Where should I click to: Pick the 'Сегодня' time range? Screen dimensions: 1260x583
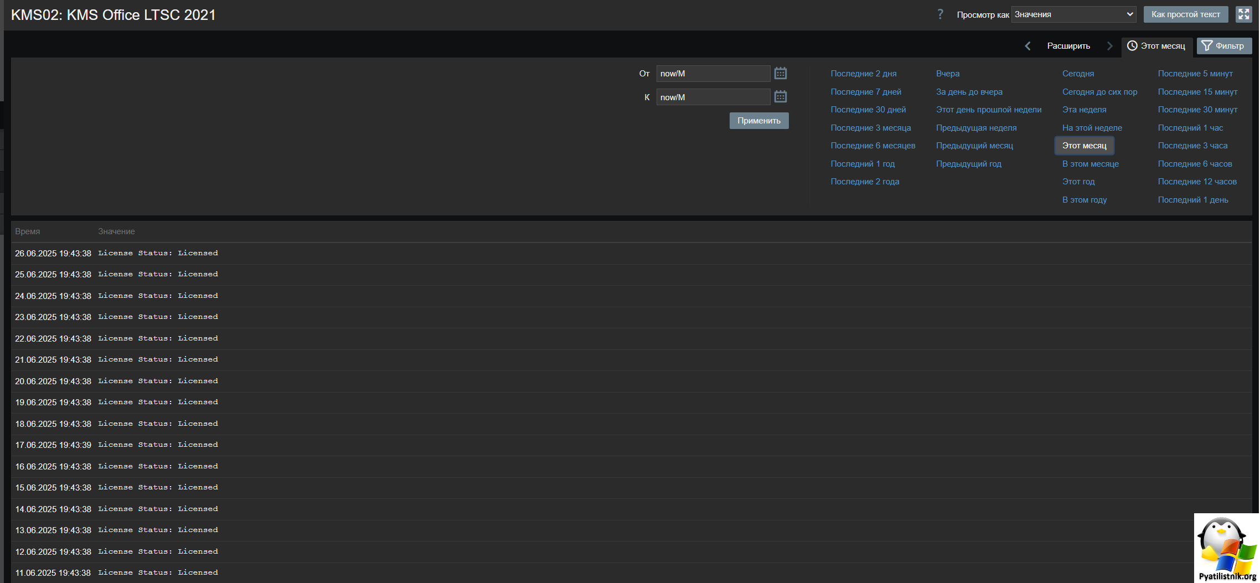tap(1078, 74)
